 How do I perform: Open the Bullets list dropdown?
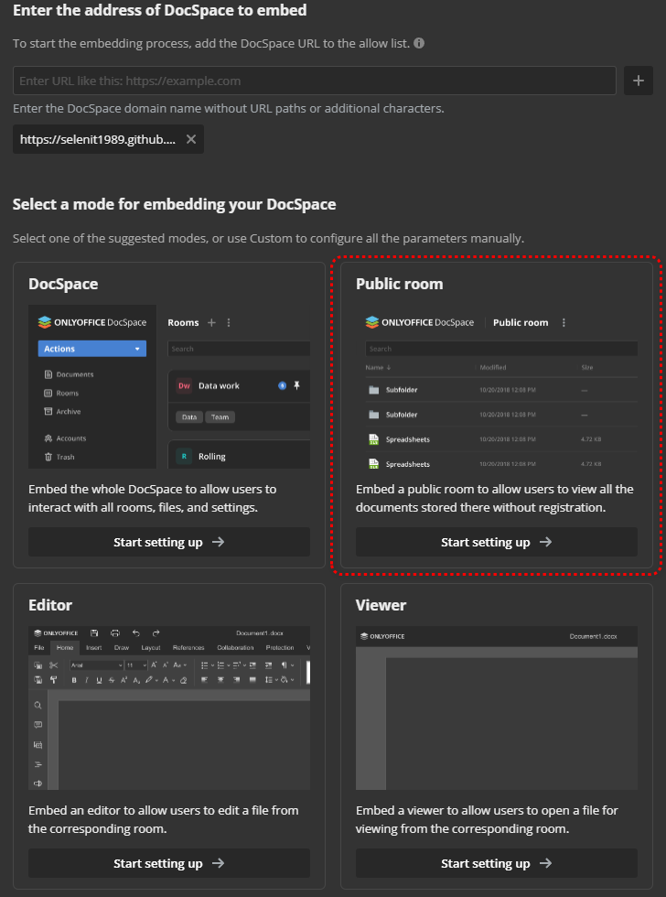207,665
